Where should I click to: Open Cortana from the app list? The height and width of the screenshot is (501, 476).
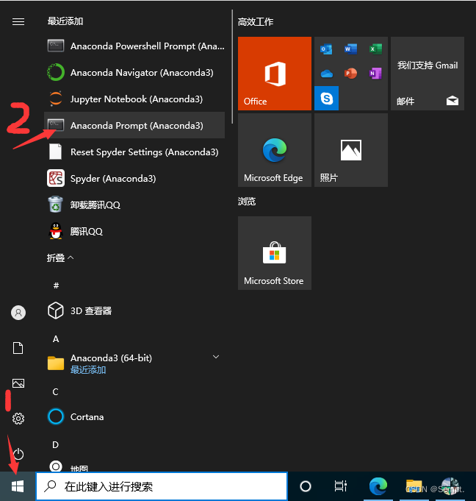click(x=134, y=416)
